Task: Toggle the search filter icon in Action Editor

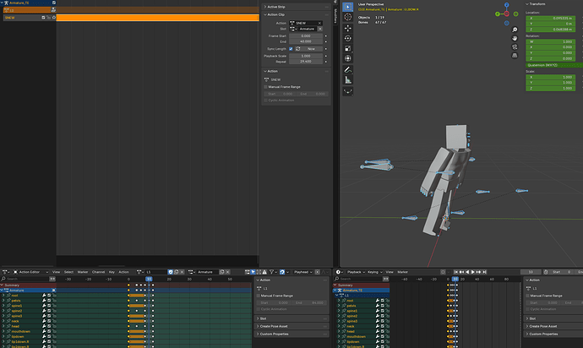Action: [x=52, y=279]
